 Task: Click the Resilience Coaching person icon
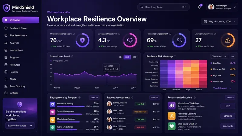pos(172,116)
